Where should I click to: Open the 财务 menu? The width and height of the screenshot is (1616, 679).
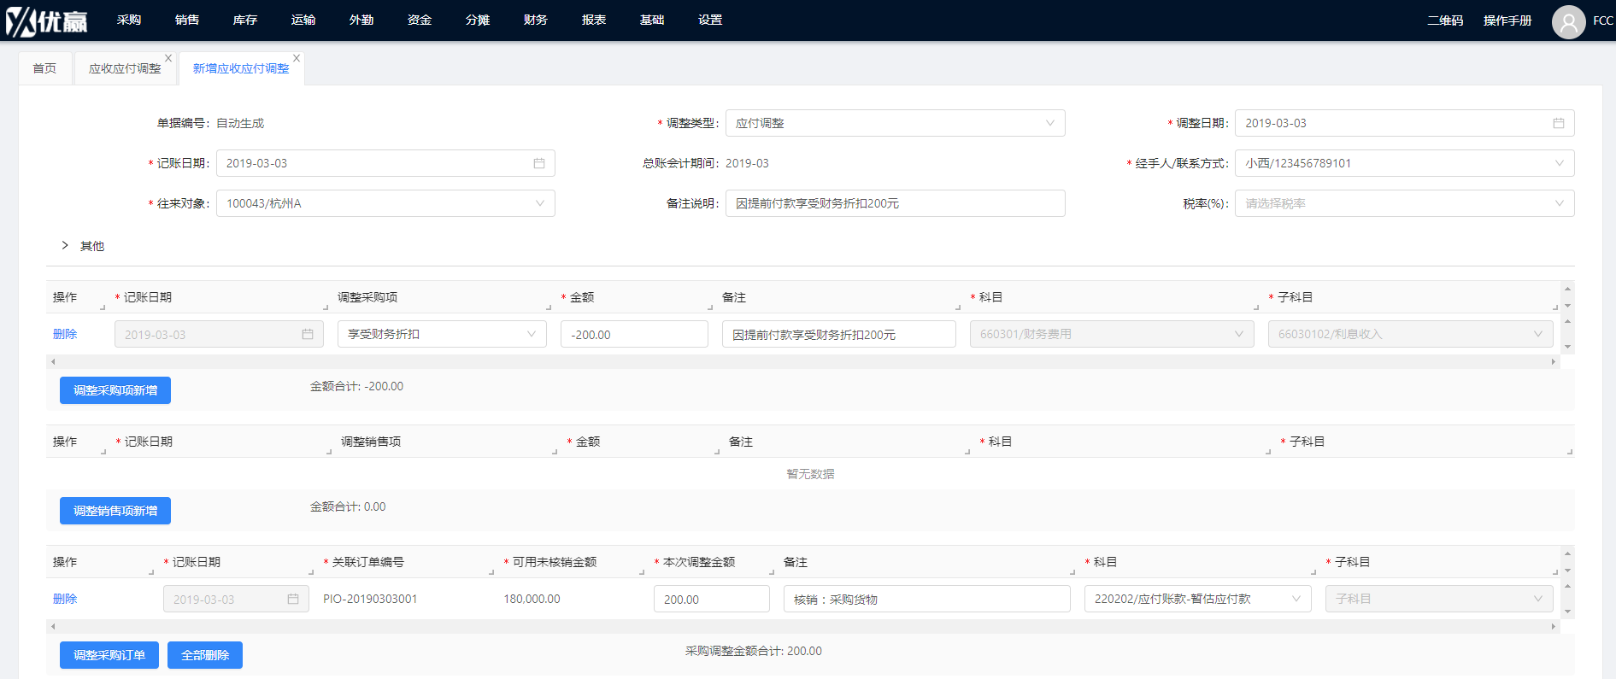click(x=536, y=20)
